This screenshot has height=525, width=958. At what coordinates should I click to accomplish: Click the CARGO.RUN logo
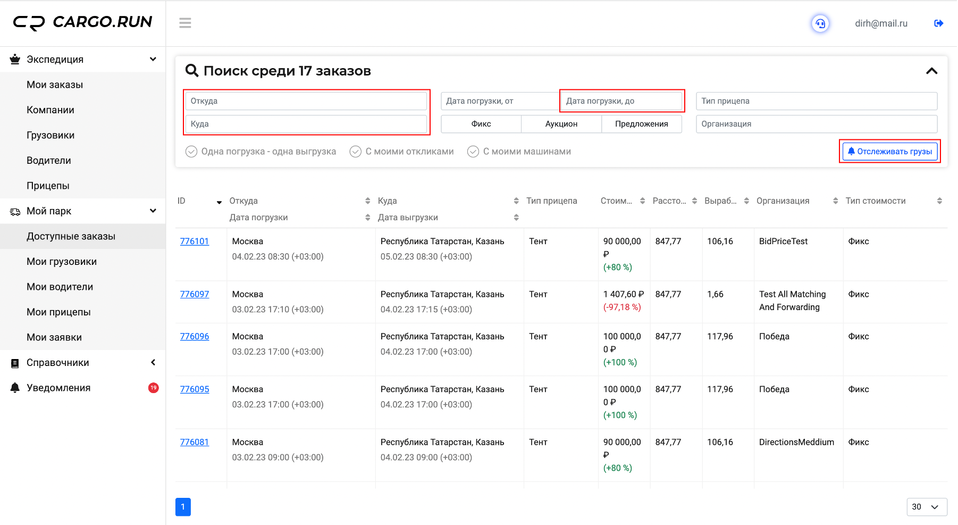pyautogui.click(x=83, y=22)
